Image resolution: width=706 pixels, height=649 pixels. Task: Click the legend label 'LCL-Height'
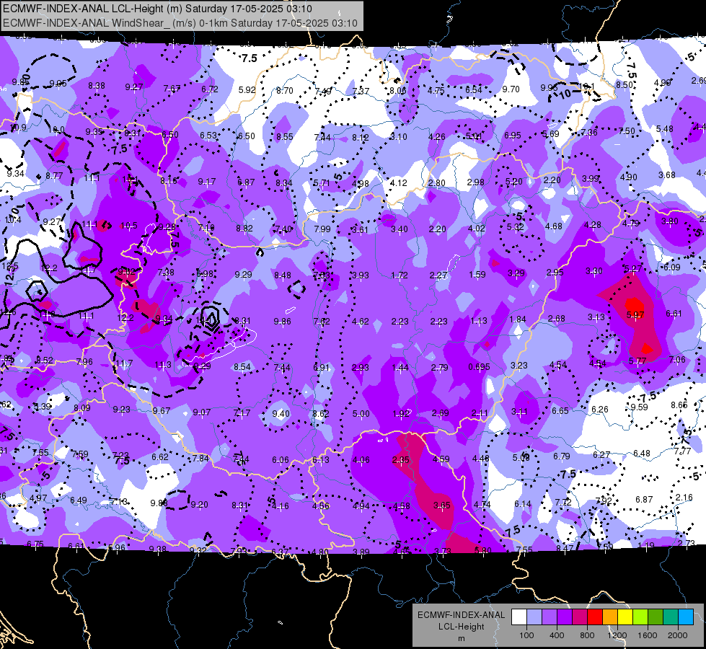click(x=461, y=627)
